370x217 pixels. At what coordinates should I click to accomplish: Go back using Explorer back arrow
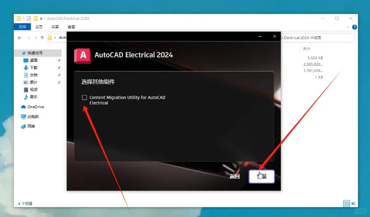tap(20, 38)
